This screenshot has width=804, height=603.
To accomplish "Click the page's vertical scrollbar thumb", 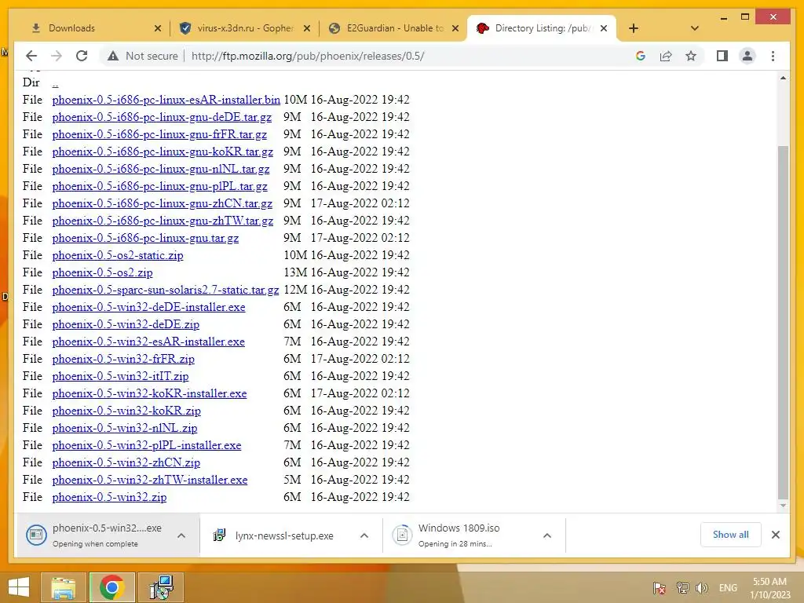I will [x=783, y=322].
